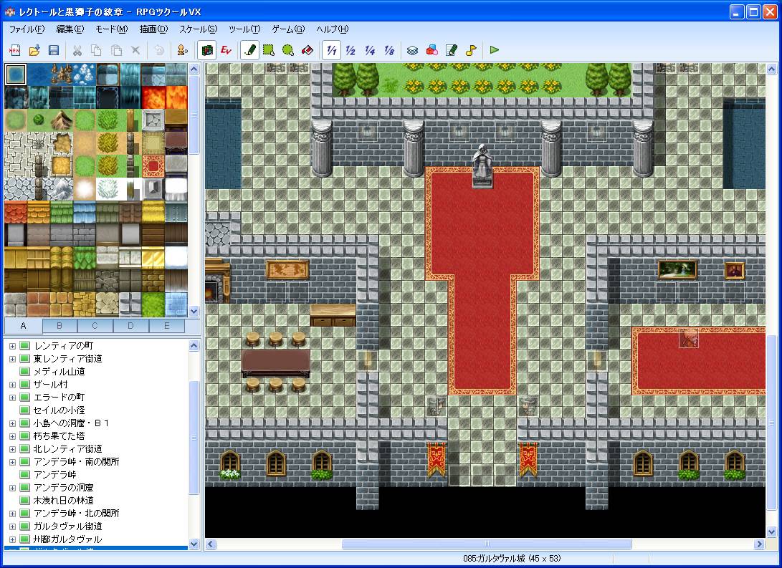Switch to Event mode with the Ev icon
The image size is (782, 568).
[226, 50]
